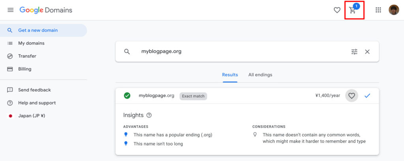
Task: Clear the myblogpage.org search query
Action: [367, 51]
